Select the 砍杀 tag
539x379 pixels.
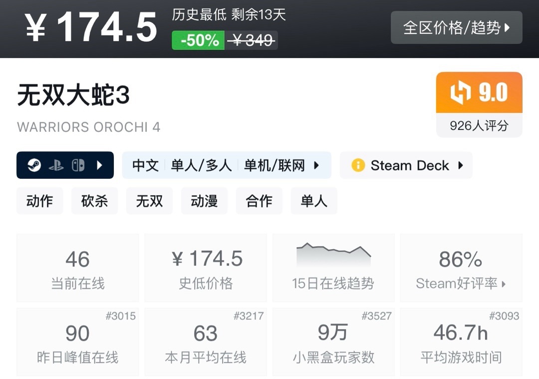[x=95, y=201]
